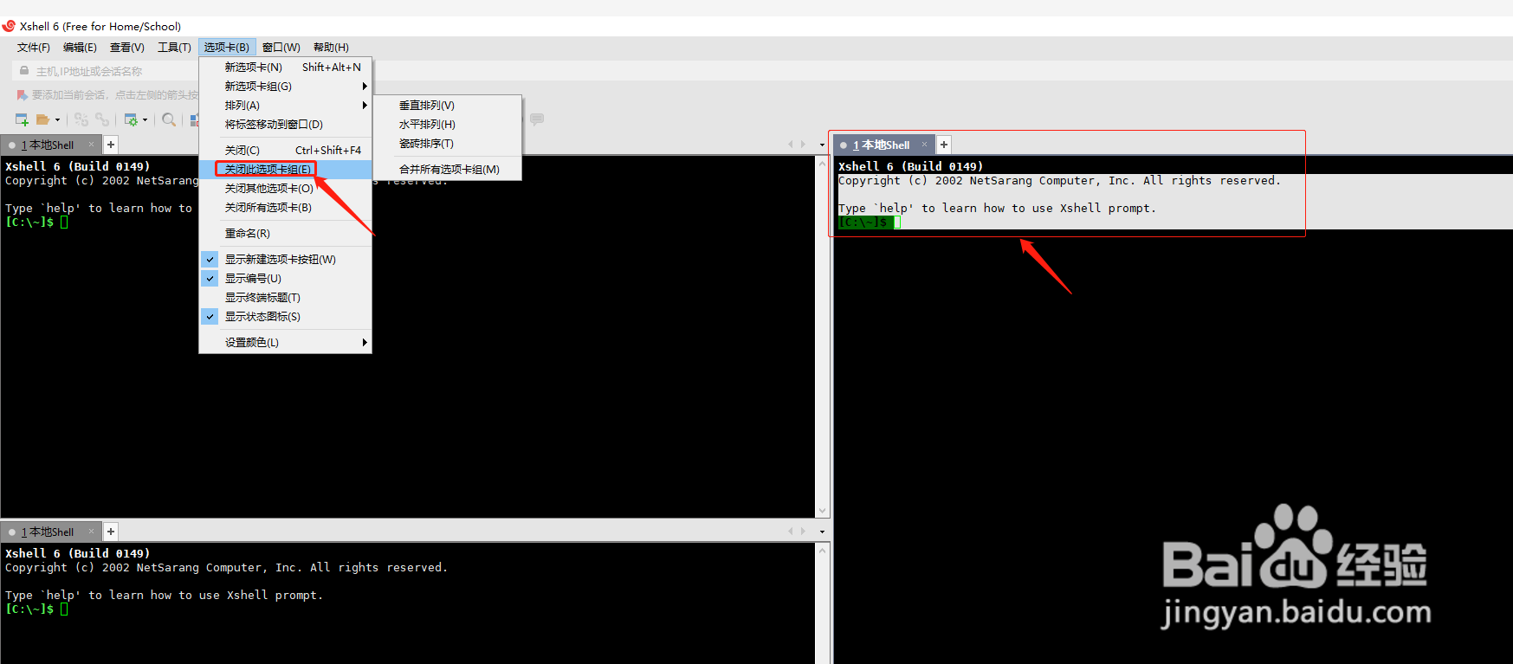The width and height of the screenshot is (1513, 664).
Task: Choose 水平排列(H) in submenu
Action: [447, 124]
